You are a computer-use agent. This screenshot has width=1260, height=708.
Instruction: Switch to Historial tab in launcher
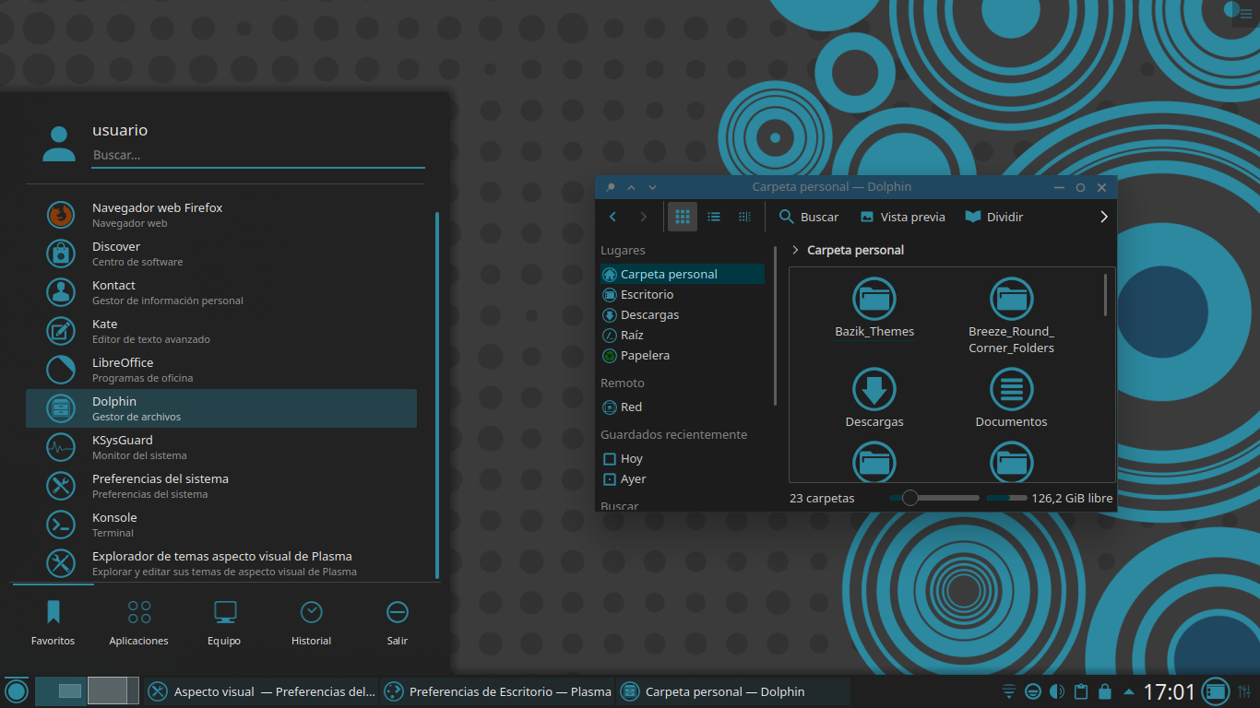[311, 622]
